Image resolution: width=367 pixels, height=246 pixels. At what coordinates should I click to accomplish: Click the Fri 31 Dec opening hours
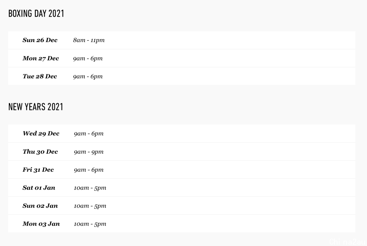coord(88,170)
